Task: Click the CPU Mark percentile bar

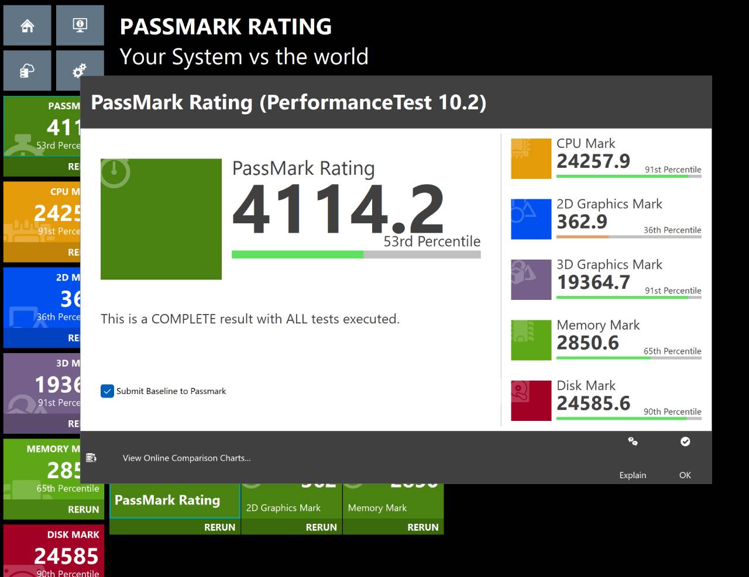Action: coord(629,176)
